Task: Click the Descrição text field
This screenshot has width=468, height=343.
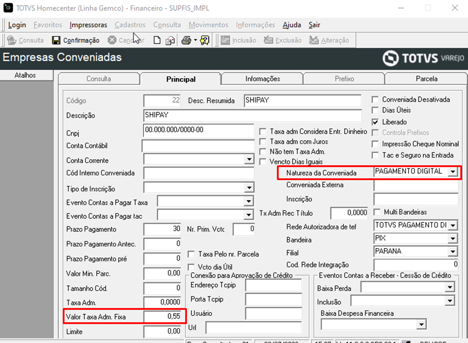Action: (252, 116)
